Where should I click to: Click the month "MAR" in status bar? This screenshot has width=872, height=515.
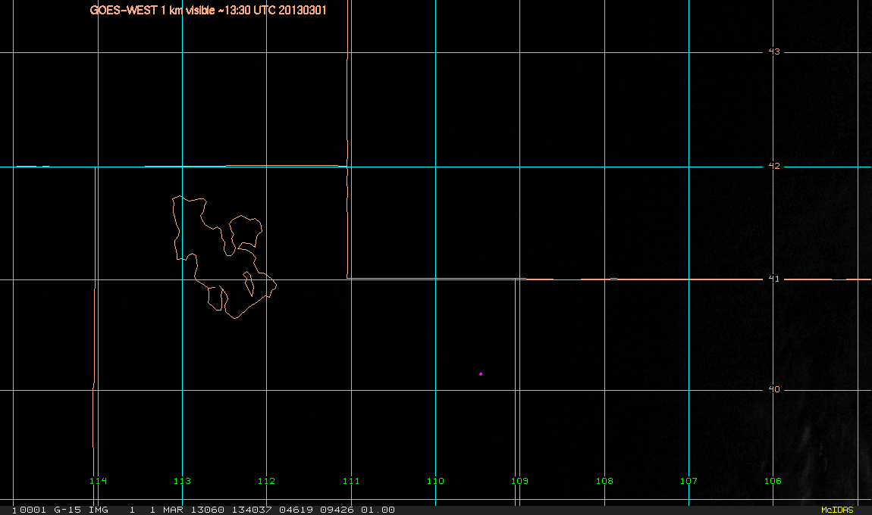[x=173, y=510]
